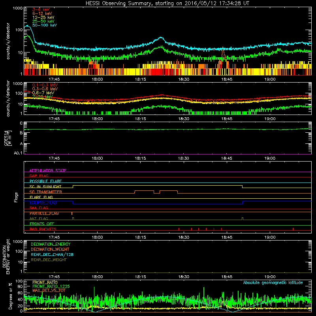Click the ECLIPSE_FLAG label
Image resolution: width=316 pixels, height=316 pixels.
point(43,203)
